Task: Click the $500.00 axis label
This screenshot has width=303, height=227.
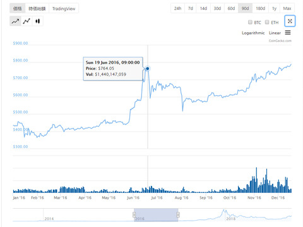Action: 20,112
